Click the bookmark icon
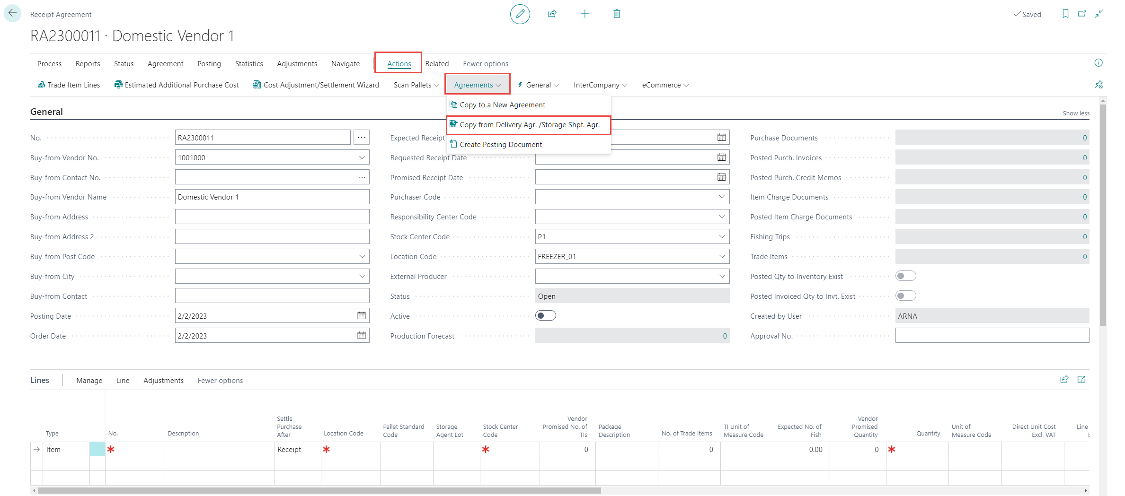1125x496 pixels. click(1065, 14)
